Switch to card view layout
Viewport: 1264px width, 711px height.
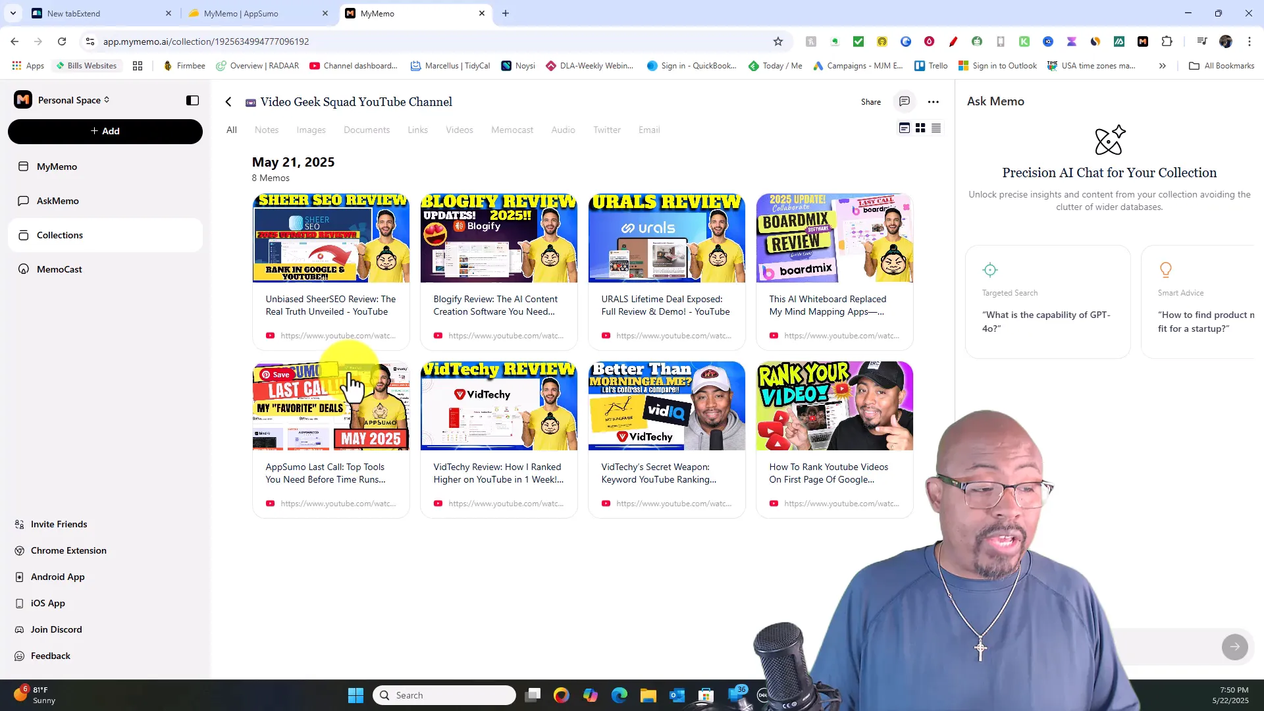point(905,128)
